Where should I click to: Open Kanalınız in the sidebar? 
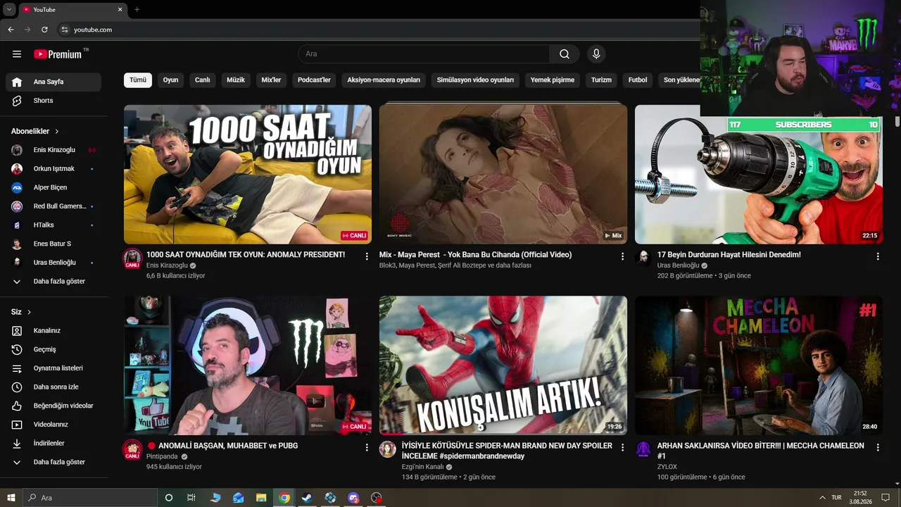coord(53,331)
